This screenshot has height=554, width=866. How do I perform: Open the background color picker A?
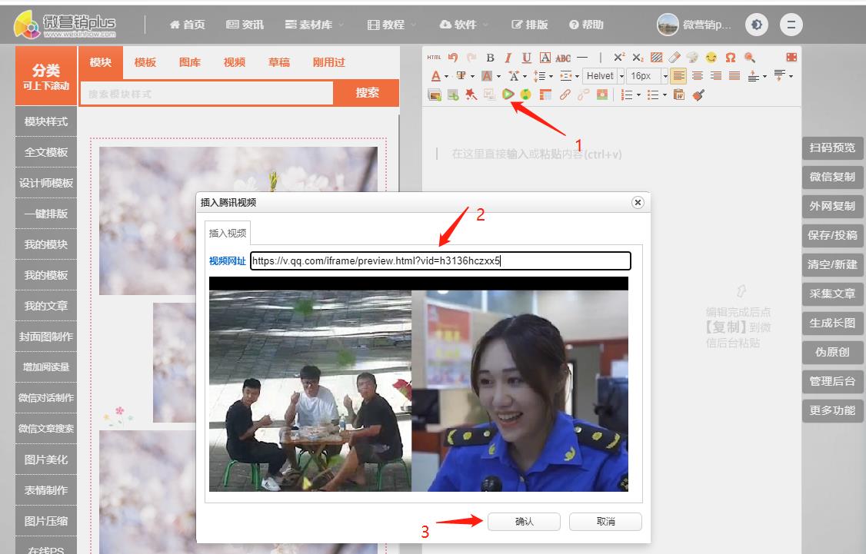(487, 76)
